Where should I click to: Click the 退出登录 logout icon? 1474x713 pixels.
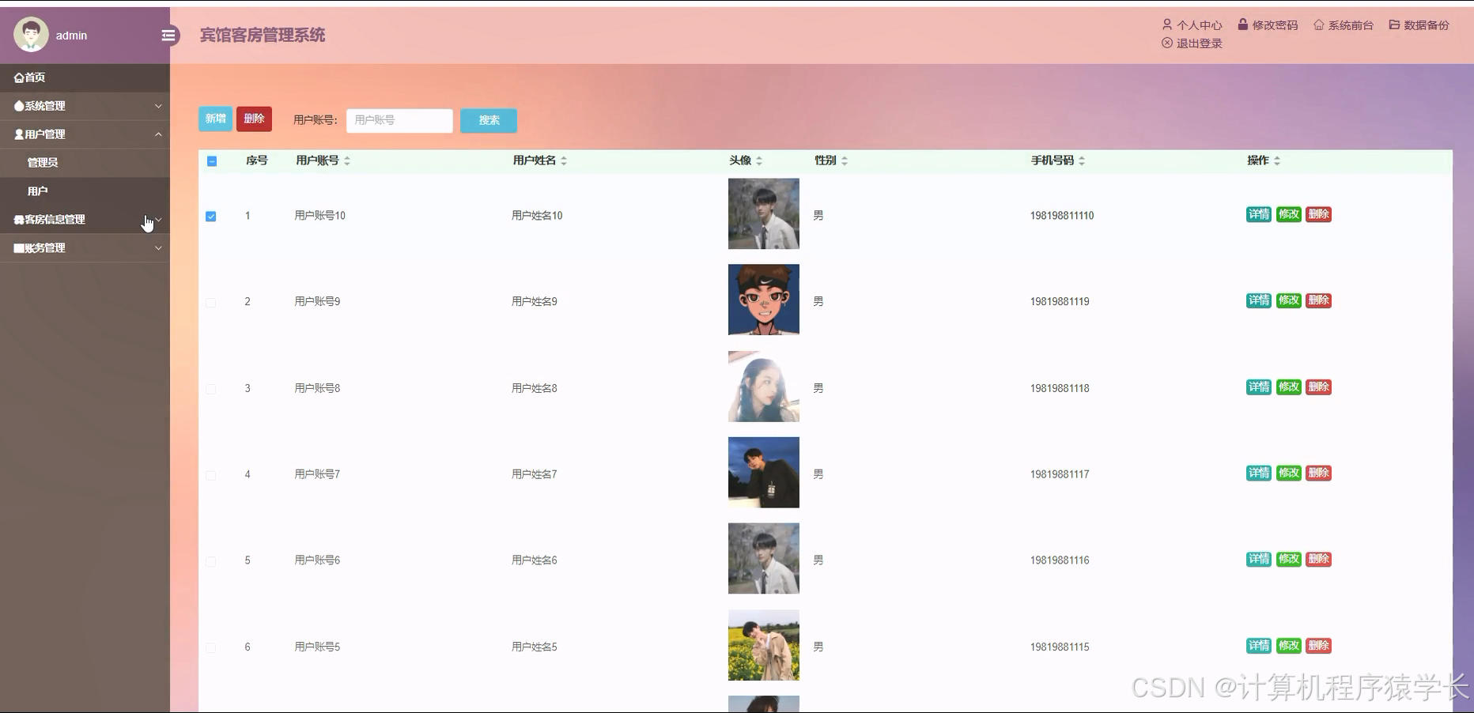tap(1166, 43)
